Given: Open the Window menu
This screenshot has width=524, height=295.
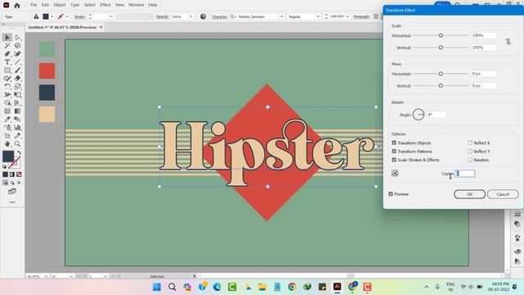Looking at the screenshot, I should (137, 5).
